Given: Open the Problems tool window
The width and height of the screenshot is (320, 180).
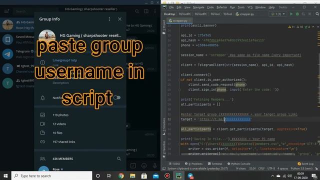Looking at the screenshot, I should click(193, 163).
